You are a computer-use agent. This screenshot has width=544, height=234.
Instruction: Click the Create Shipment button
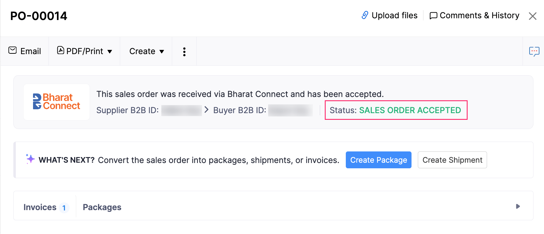(x=452, y=160)
